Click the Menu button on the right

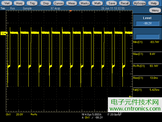pos(155,10)
